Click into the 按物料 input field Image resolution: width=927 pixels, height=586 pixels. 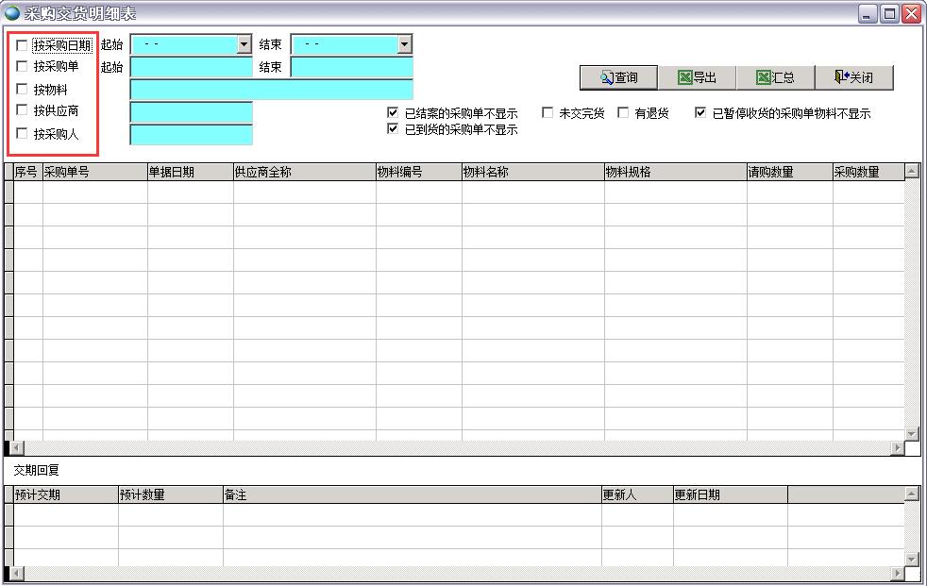coord(271,90)
